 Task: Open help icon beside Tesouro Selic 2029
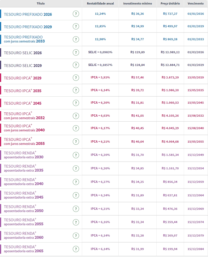(76, 65)
